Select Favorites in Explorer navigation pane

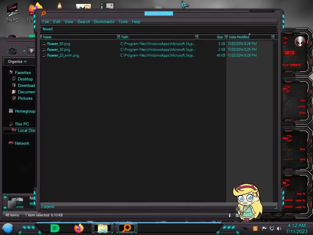[23, 73]
